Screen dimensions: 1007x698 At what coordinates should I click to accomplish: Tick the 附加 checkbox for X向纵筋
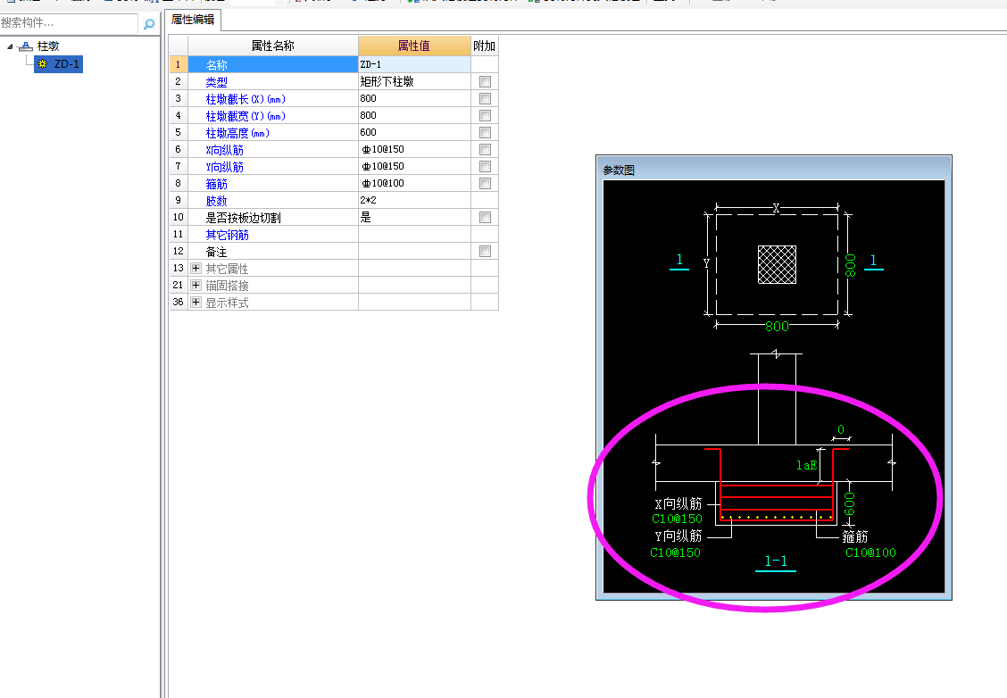485,149
